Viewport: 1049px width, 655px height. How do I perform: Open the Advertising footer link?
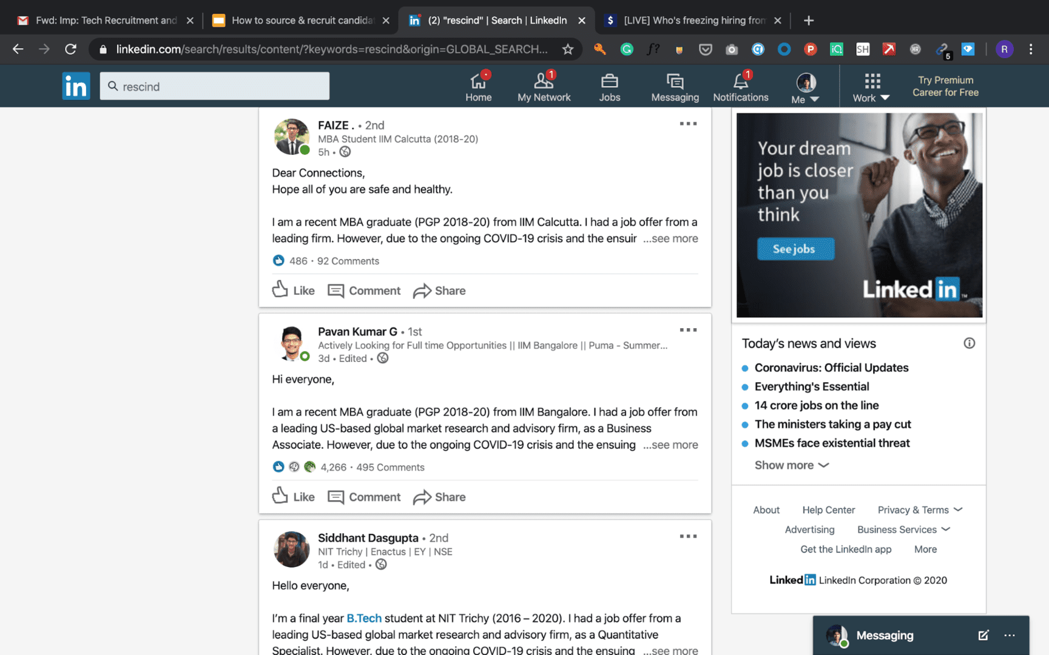tap(809, 529)
